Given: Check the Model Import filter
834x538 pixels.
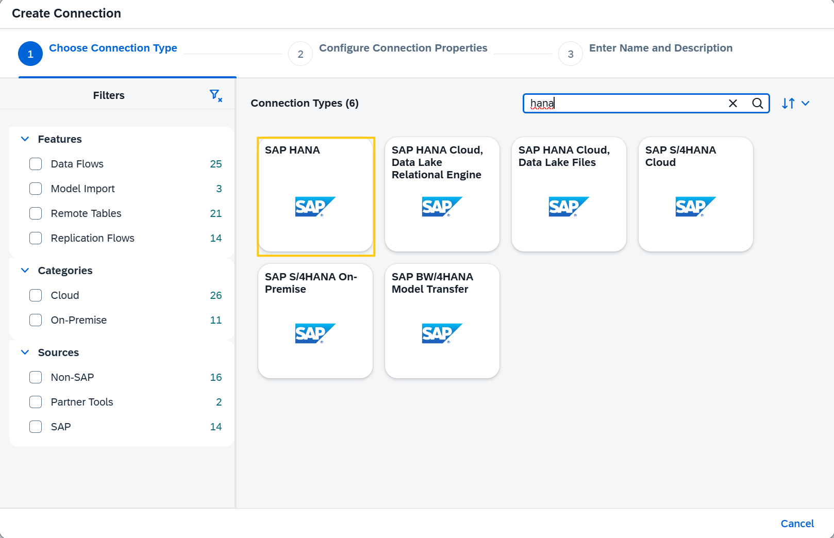Looking at the screenshot, I should pyautogui.click(x=36, y=189).
